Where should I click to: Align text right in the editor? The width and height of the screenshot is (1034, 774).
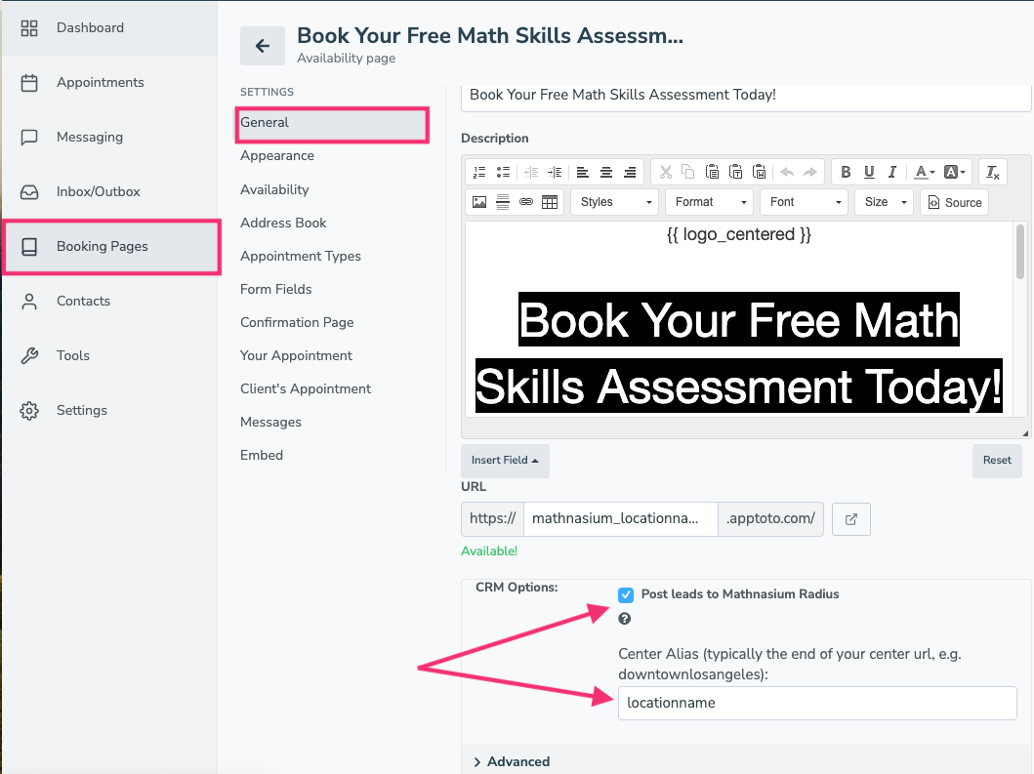(630, 172)
